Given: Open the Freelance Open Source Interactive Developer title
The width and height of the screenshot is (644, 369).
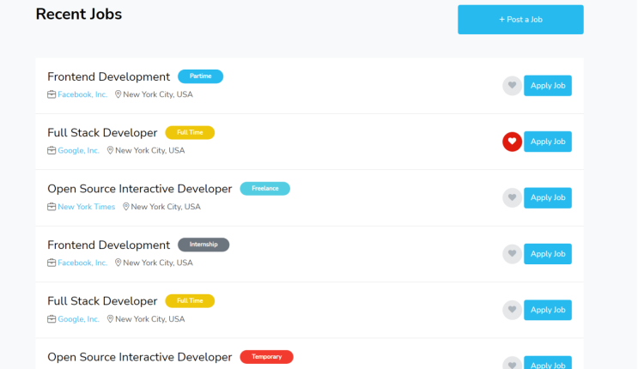Looking at the screenshot, I should coord(140,189).
